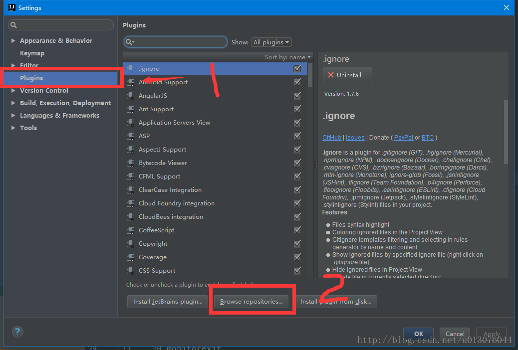The image size is (518, 350).
Task: Select the Tools settings category
Action: (x=28, y=128)
